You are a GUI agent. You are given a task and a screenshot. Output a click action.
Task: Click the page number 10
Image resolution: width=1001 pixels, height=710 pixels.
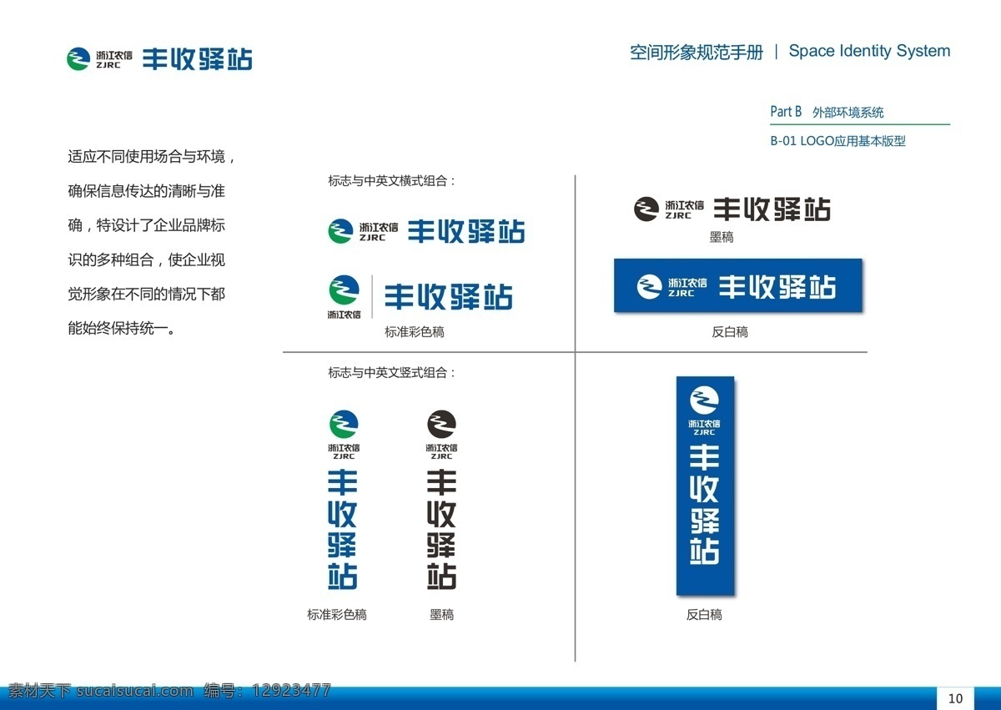pos(956,698)
